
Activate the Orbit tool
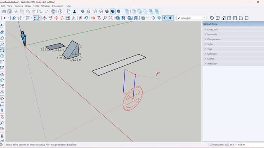coord(93,18)
